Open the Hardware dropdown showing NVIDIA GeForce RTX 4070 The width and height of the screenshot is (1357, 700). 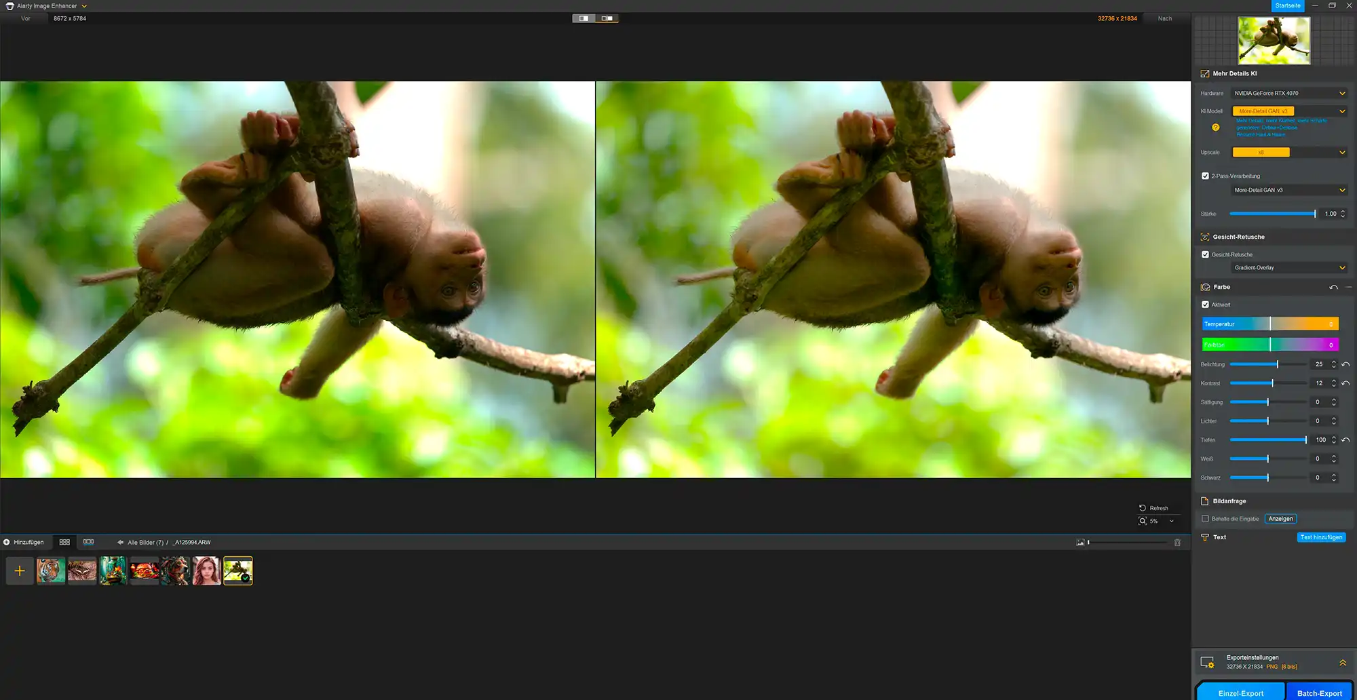[x=1288, y=94]
